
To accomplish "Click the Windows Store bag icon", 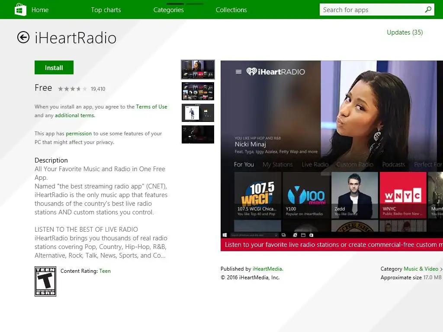I will tap(20, 10).
